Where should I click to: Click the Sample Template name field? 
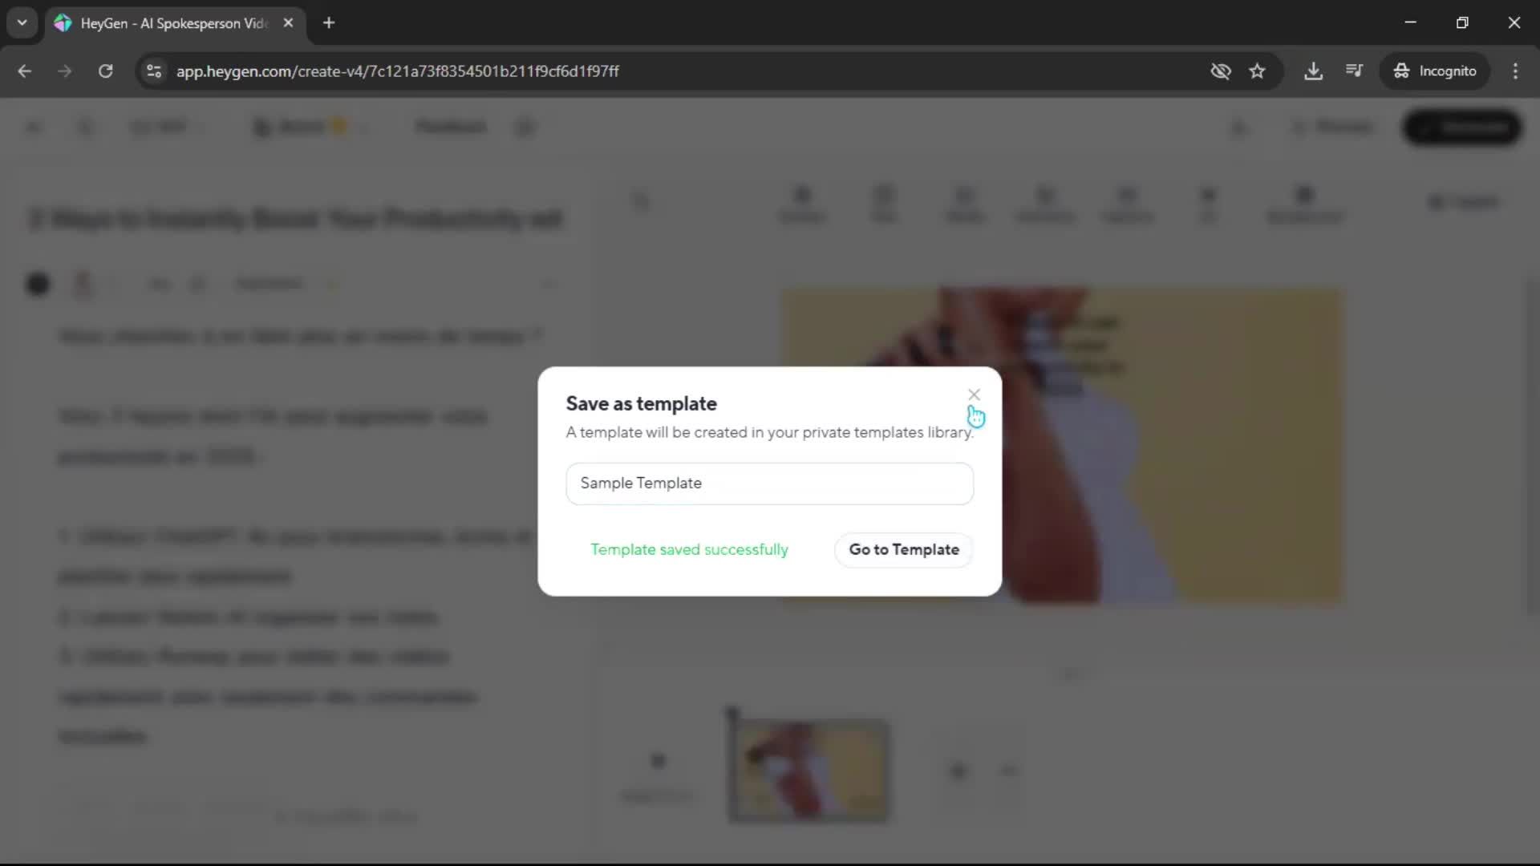click(769, 484)
